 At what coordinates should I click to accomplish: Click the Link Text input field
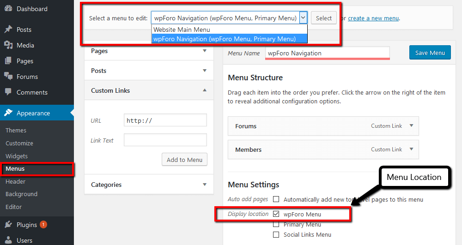point(165,140)
